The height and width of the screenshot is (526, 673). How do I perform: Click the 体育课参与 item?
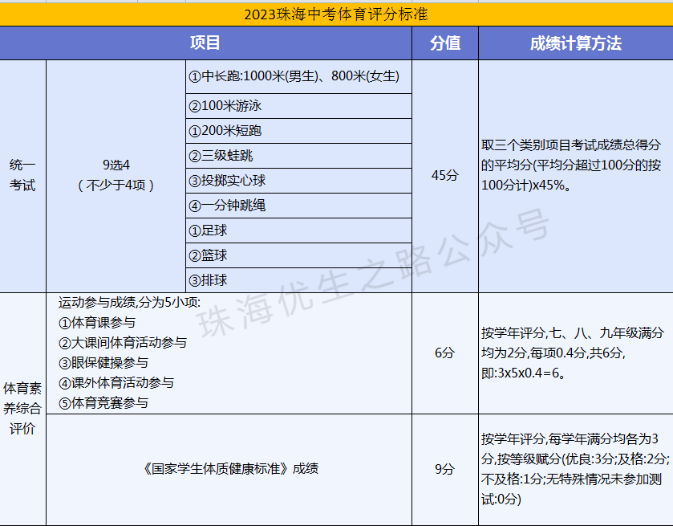[x=97, y=323]
